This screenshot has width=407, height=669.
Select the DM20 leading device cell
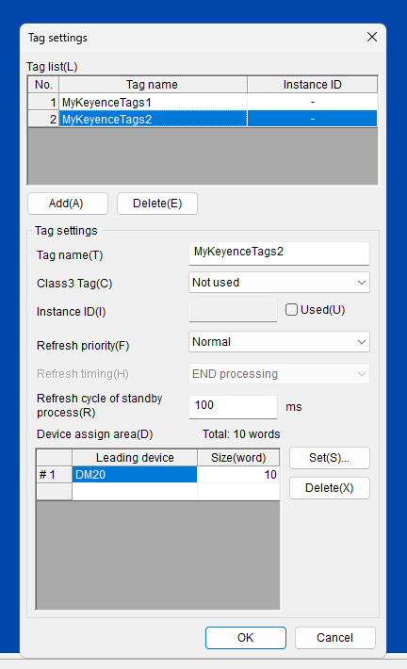point(135,475)
